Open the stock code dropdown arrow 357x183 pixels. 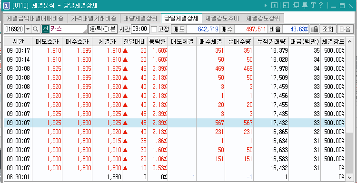28,29
